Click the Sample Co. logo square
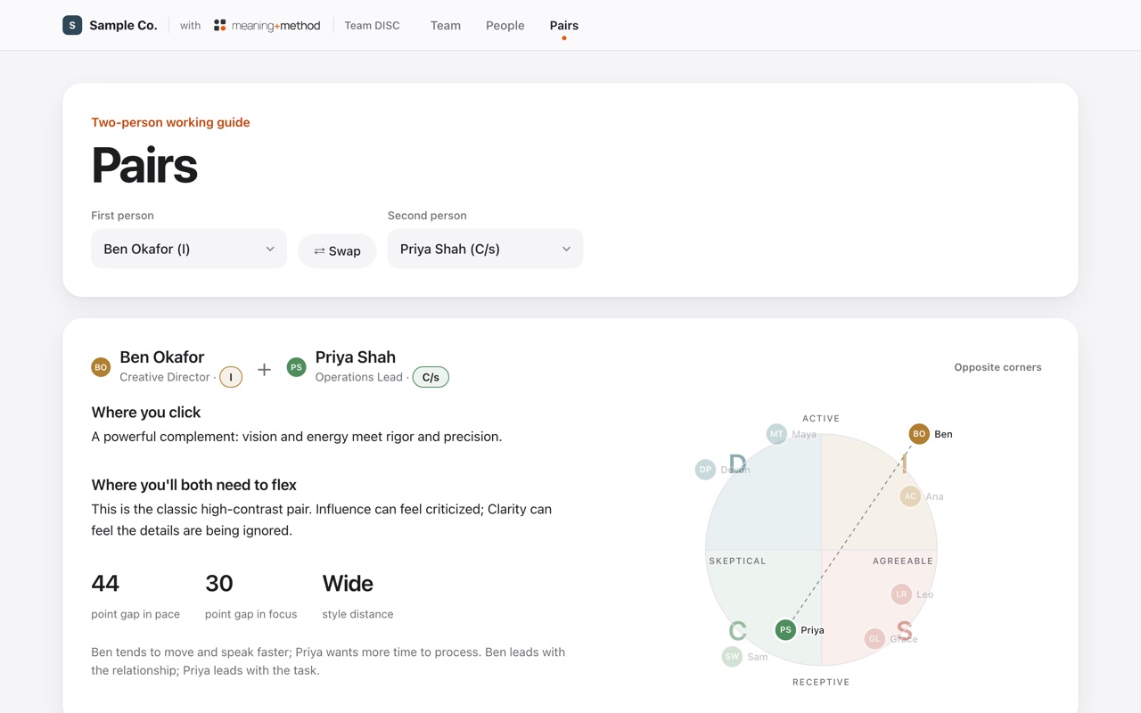The image size is (1141, 713). click(72, 25)
